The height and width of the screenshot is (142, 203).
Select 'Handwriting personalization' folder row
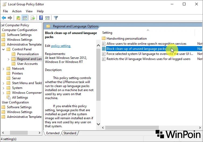click(127, 38)
